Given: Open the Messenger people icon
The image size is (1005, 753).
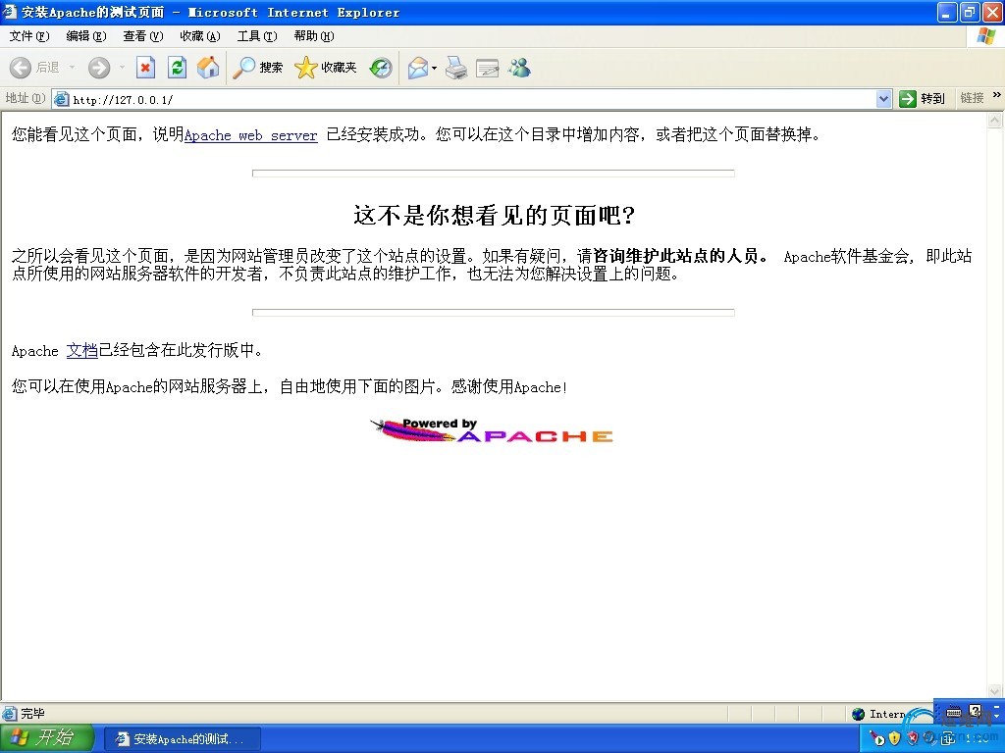Looking at the screenshot, I should click(x=519, y=68).
